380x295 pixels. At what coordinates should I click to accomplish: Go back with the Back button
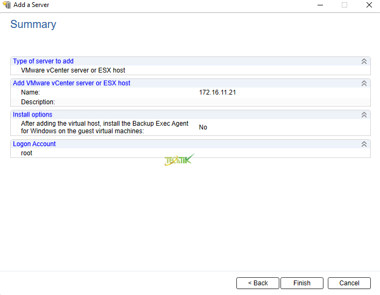258,283
